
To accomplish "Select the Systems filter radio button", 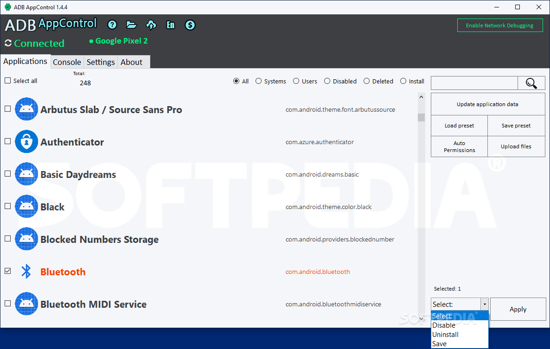I will point(258,81).
